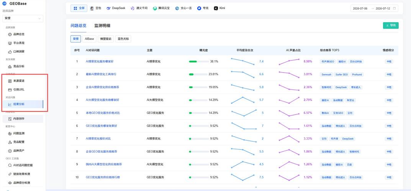Click the AI share sparkline beside 8.98%
The image size is (411, 191).
pyautogui.click(x=289, y=62)
